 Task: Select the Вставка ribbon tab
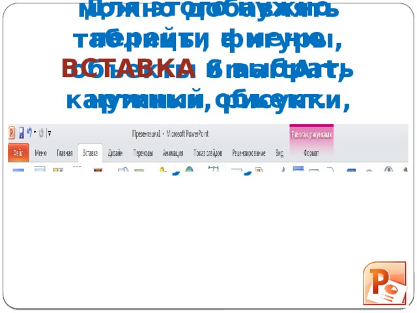click(x=91, y=153)
